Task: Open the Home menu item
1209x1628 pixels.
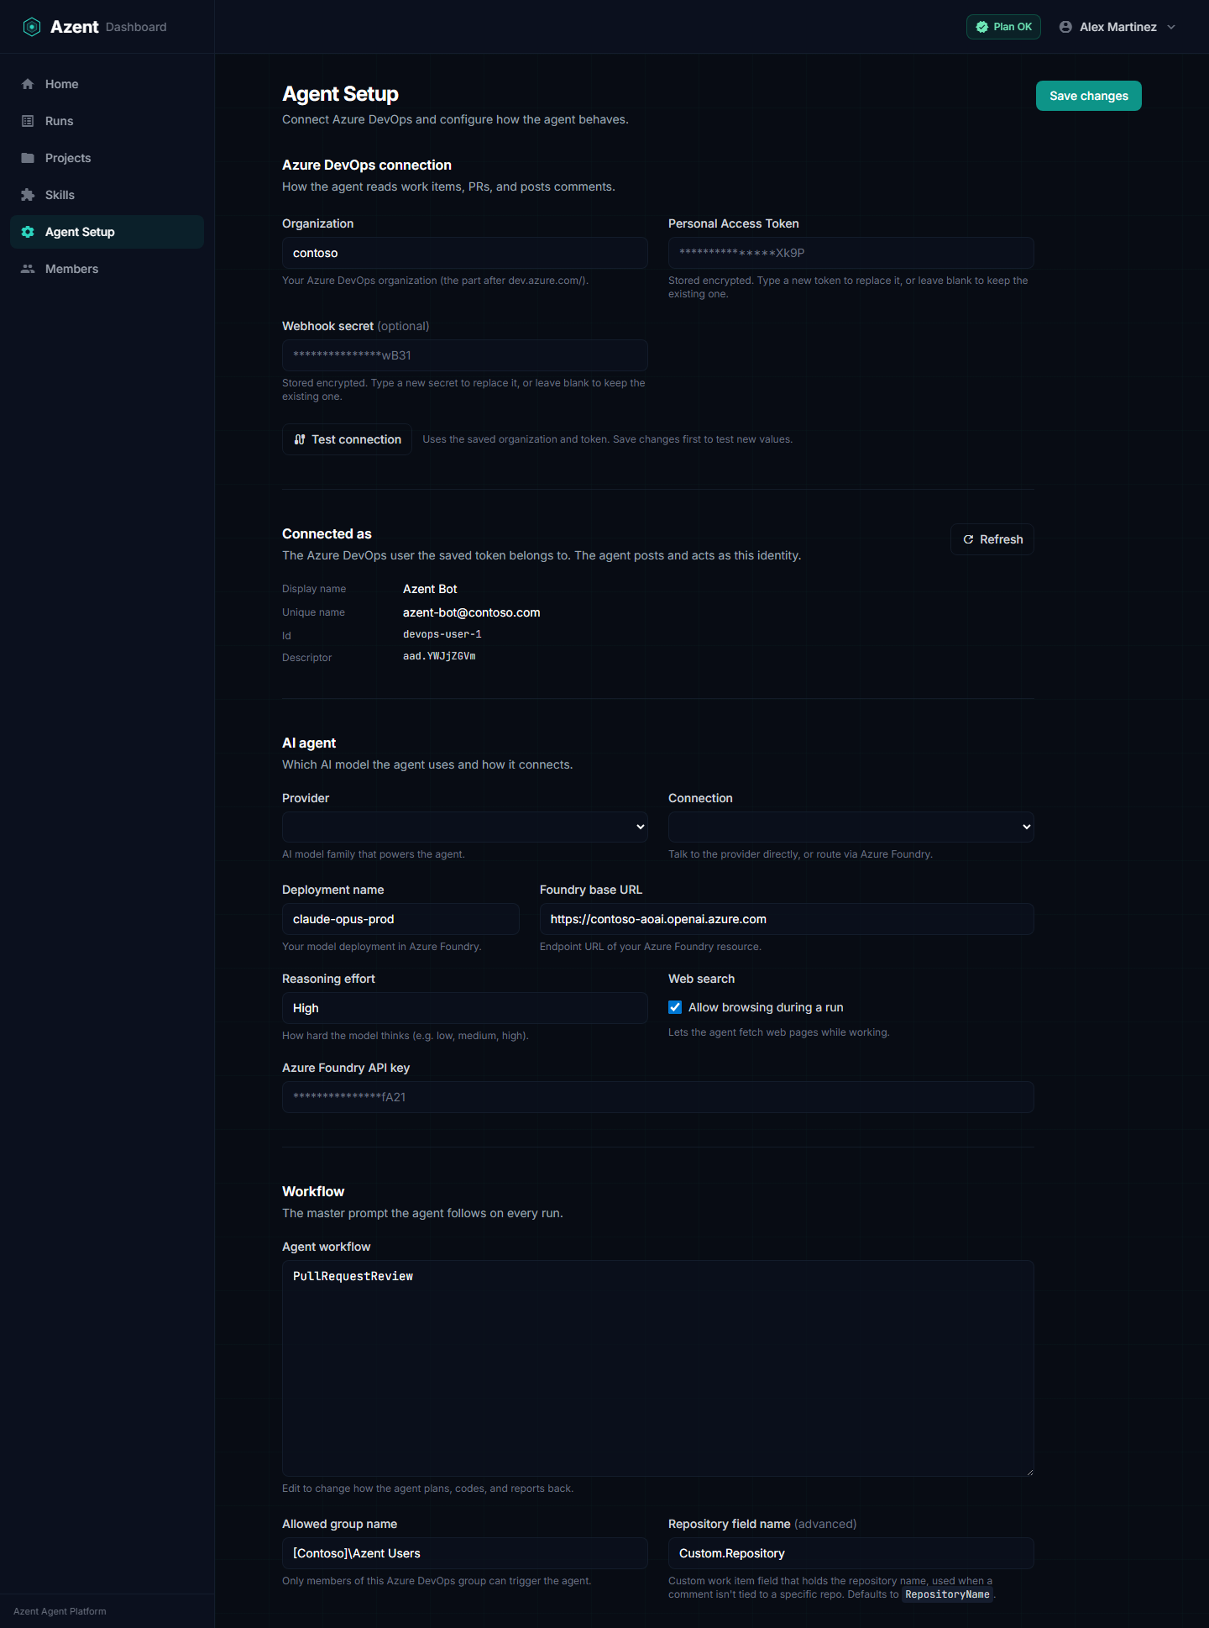Action: tap(107, 84)
